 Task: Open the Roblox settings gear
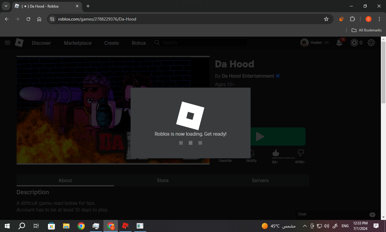pyautogui.click(x=371, y=43)
